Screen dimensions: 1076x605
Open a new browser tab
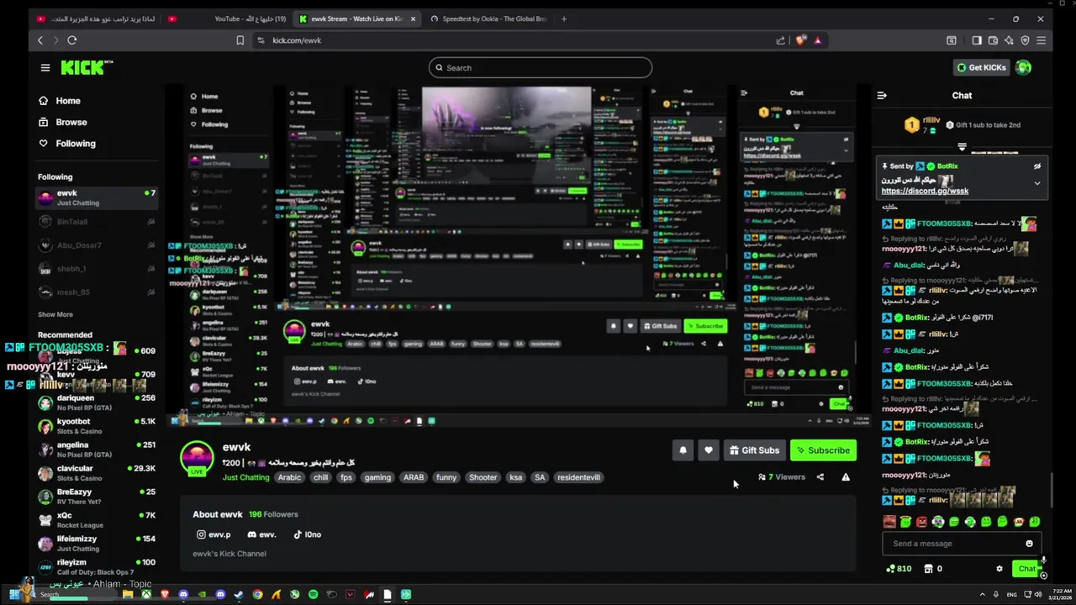(564, 18)
